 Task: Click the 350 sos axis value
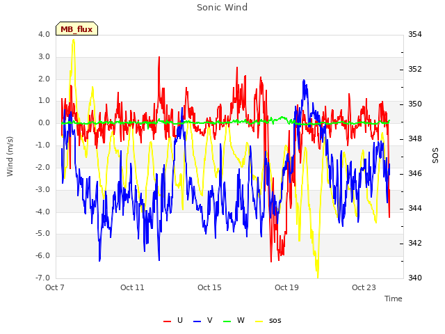(x=415, y=104)
